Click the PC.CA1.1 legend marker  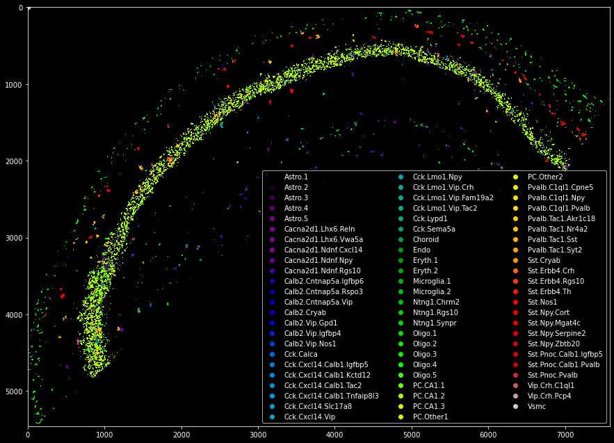tap(401, 385)
